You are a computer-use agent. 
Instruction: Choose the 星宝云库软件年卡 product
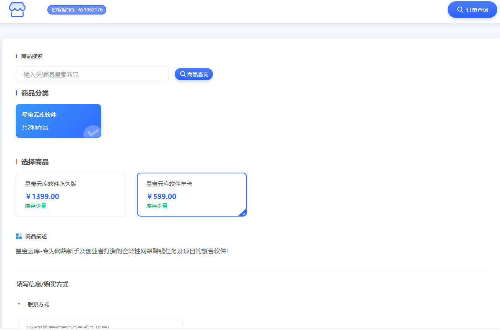pyautogui.click(x=192, y=195)
